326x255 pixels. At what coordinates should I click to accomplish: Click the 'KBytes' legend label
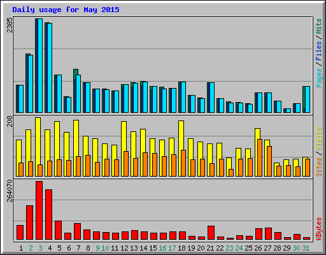pyautogui.click(x=319, y=229)
